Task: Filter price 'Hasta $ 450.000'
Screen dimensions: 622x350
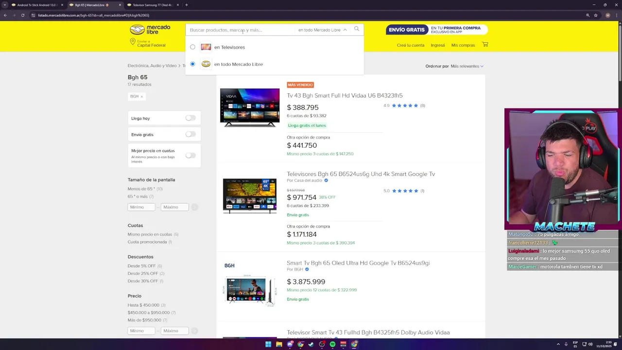Action: [x=143, y=305]
